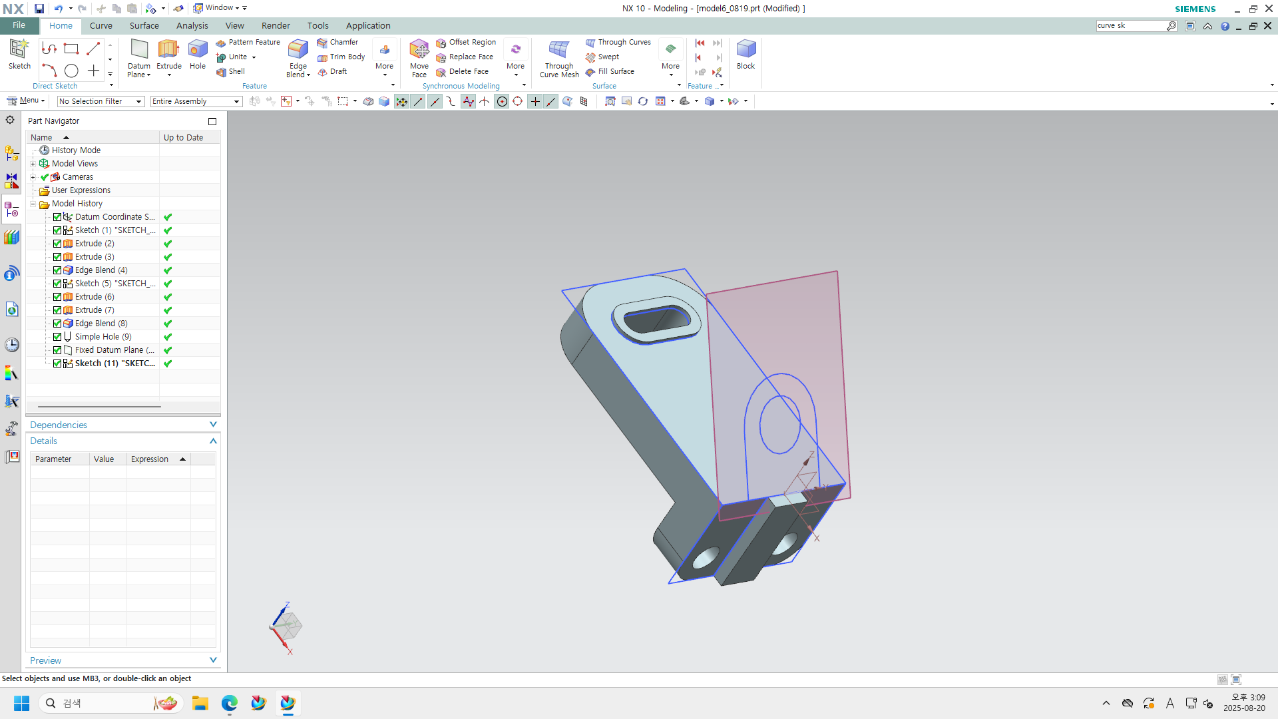This screenshot has width=1278, height=719.
Task: Open the Analysis tab
Action: tap(192, 25)
